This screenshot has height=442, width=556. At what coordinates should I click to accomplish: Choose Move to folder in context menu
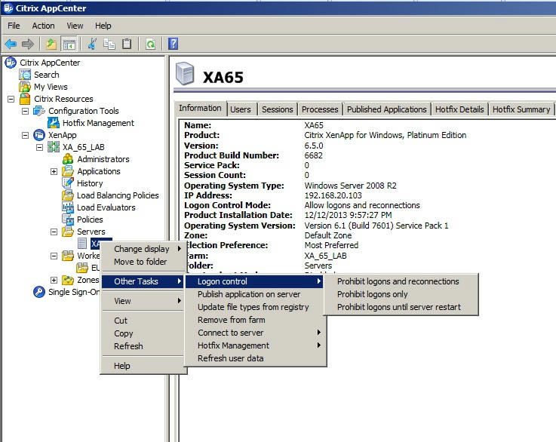tap(143, 262)
